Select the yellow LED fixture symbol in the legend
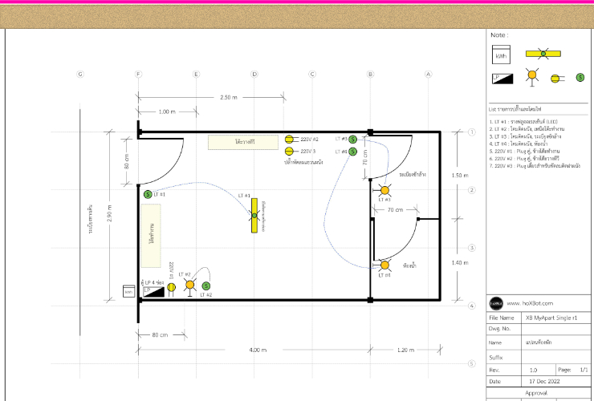The image size is (594, 401). pos(543,54)
